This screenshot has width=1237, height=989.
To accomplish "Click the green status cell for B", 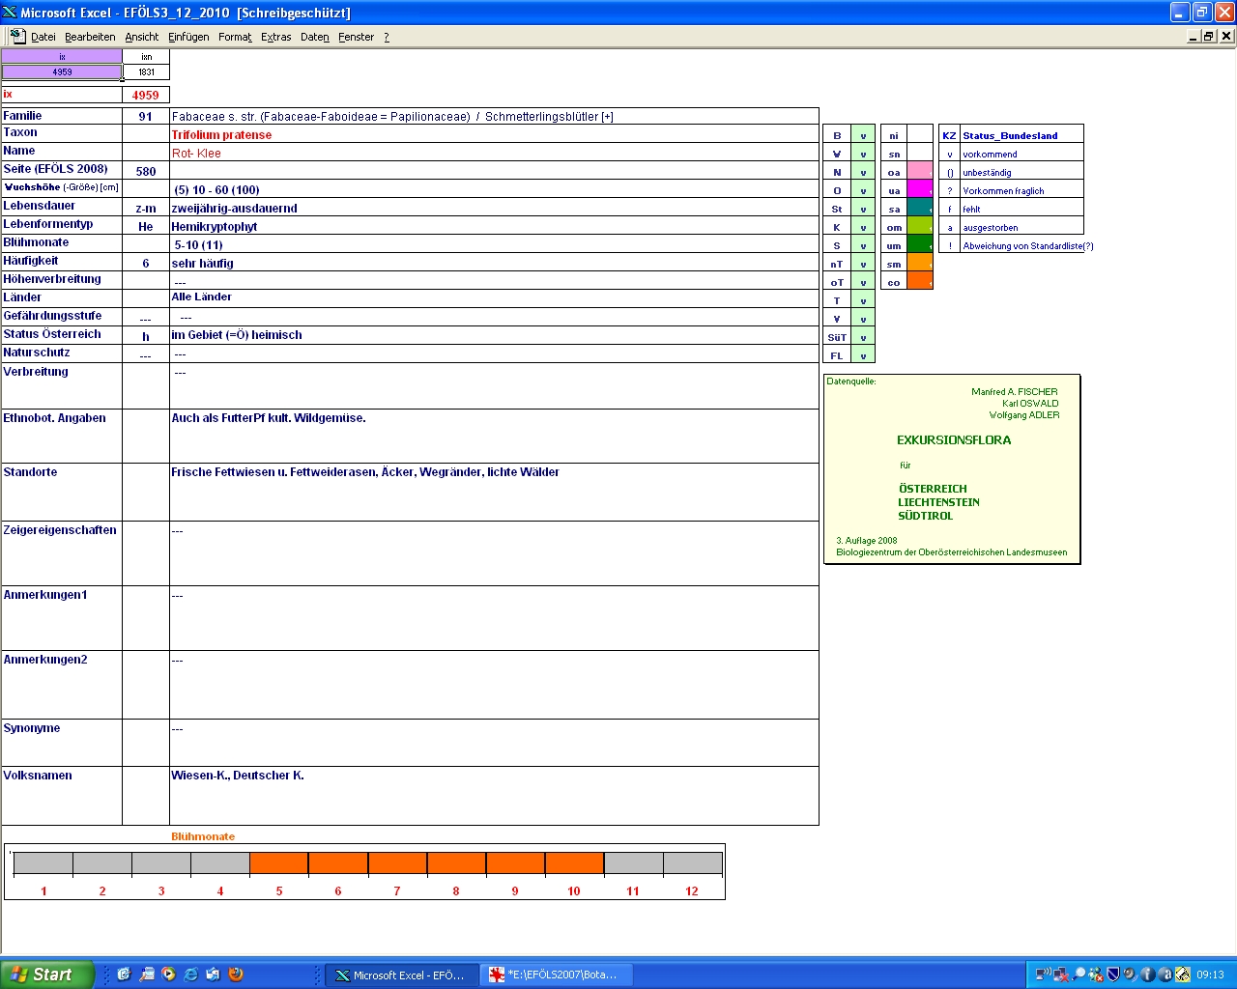I will (x=863, y=135).
